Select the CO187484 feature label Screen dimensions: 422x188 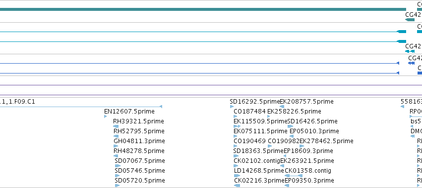250,112
